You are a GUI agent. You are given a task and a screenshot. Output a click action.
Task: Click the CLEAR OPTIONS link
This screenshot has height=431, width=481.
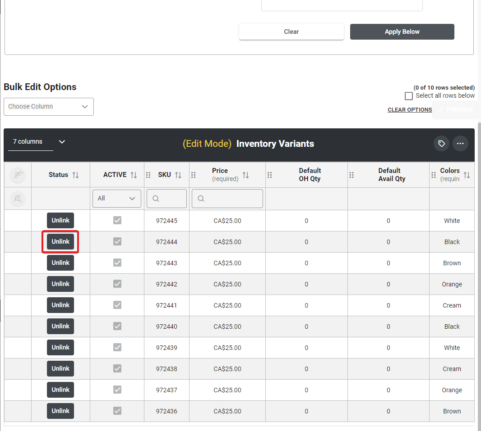[x=410, y=110]
